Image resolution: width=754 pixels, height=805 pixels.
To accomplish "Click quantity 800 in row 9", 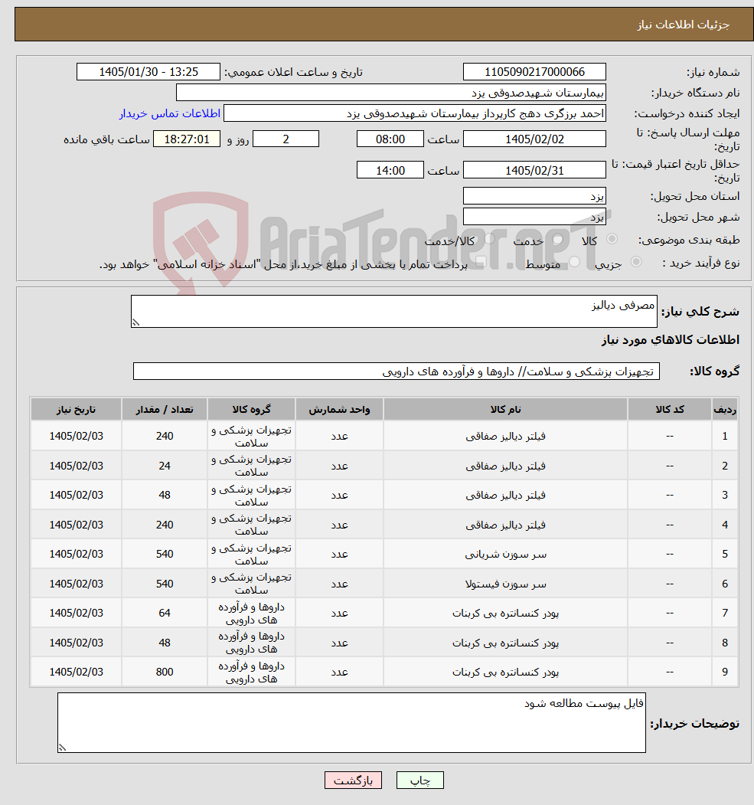I will 164,672.
